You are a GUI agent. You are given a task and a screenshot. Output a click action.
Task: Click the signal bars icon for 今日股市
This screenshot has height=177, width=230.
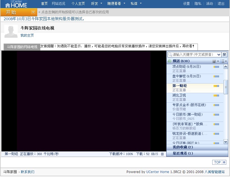(x=216, y=115)
